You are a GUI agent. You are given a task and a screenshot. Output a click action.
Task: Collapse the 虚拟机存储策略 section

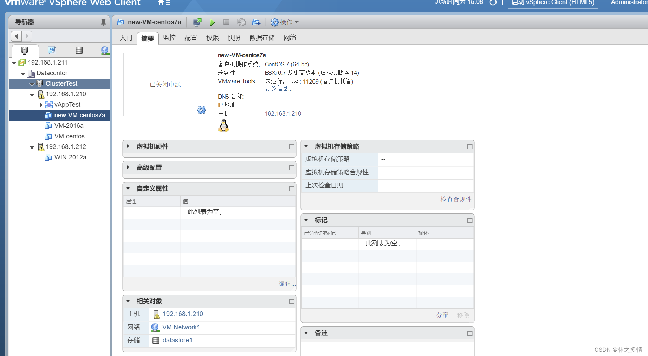pyautogui.click(x=306, y=146)
